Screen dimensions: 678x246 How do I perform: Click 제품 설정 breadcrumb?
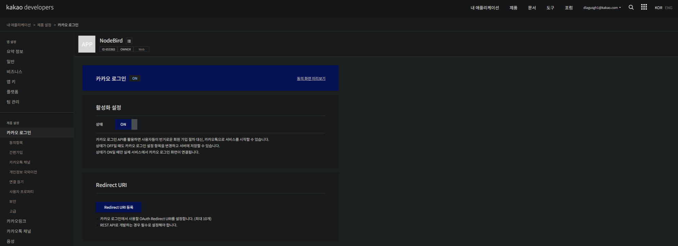[44, 25]
